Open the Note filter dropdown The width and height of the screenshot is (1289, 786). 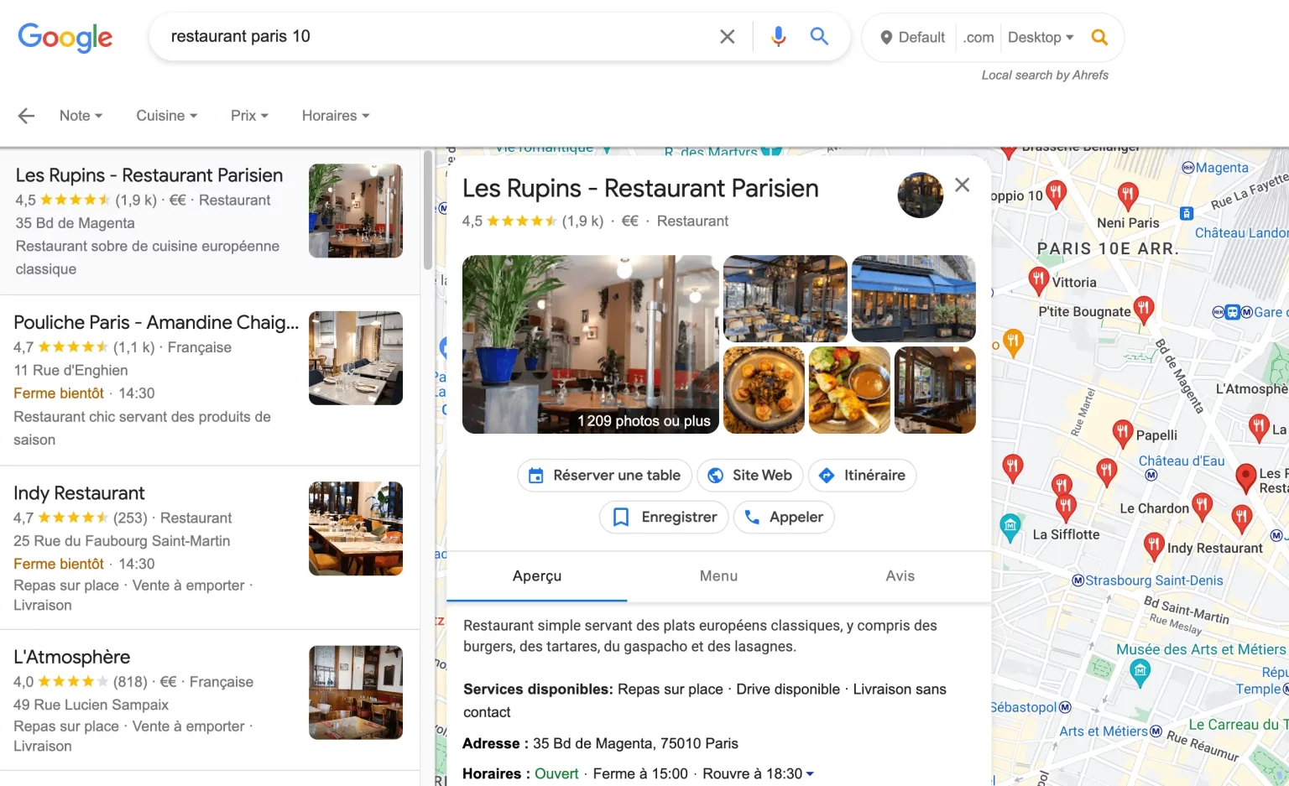pyautogui.click(x=81, y=116)
